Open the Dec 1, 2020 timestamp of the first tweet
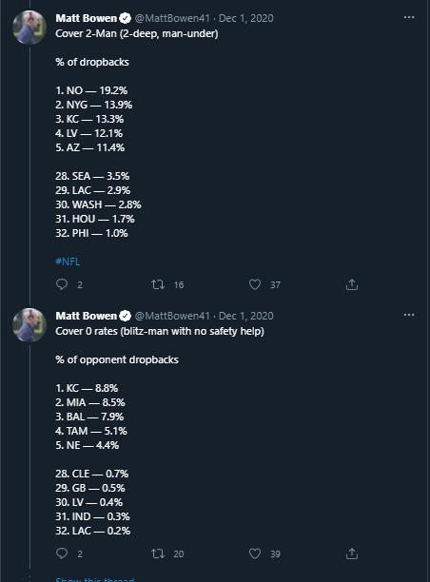Image resolution: width=430 pixels, height=582 pixels. tap(245, 18)
